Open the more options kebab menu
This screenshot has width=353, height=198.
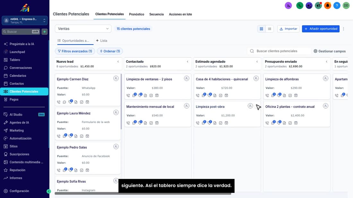click(x=344, y=29)
